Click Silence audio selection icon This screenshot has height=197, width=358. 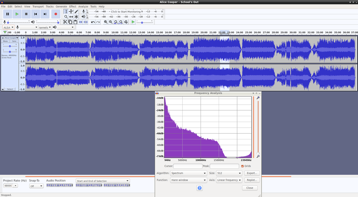tap(86, 22)
